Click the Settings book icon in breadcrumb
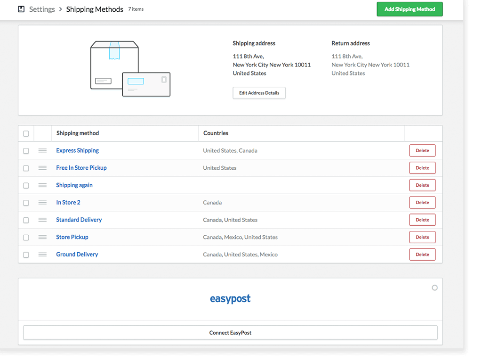Image resolution: width=482 pixels, height=362 pixels. [21, 9]
